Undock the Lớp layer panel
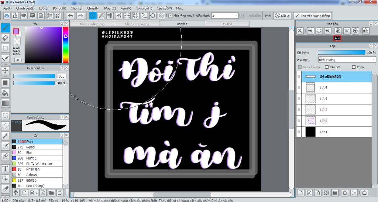 point(371,45)
